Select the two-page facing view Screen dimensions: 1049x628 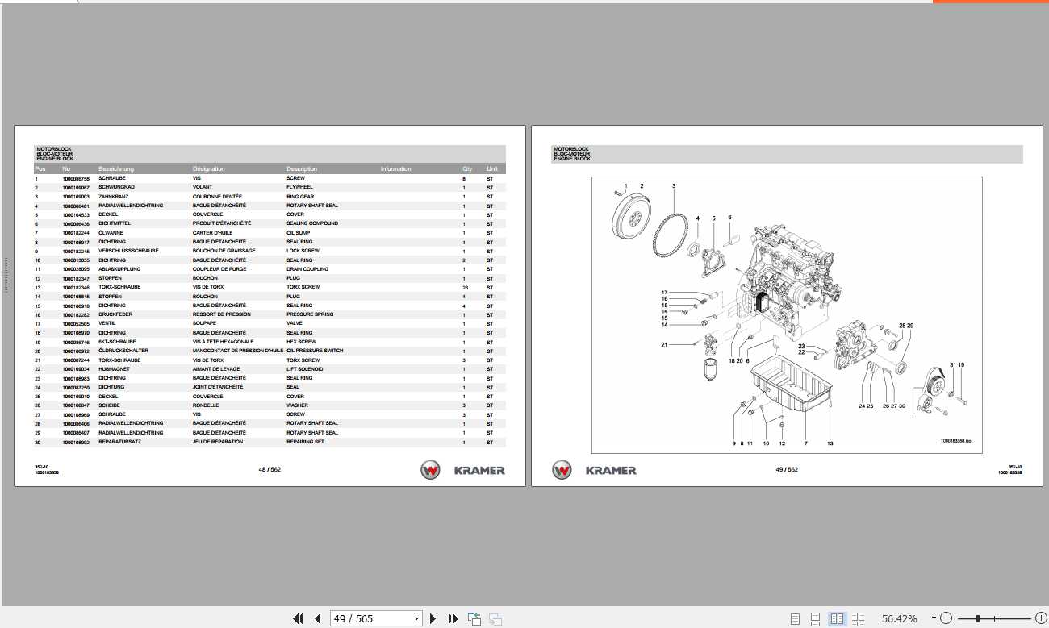click(x=838, y=618)
